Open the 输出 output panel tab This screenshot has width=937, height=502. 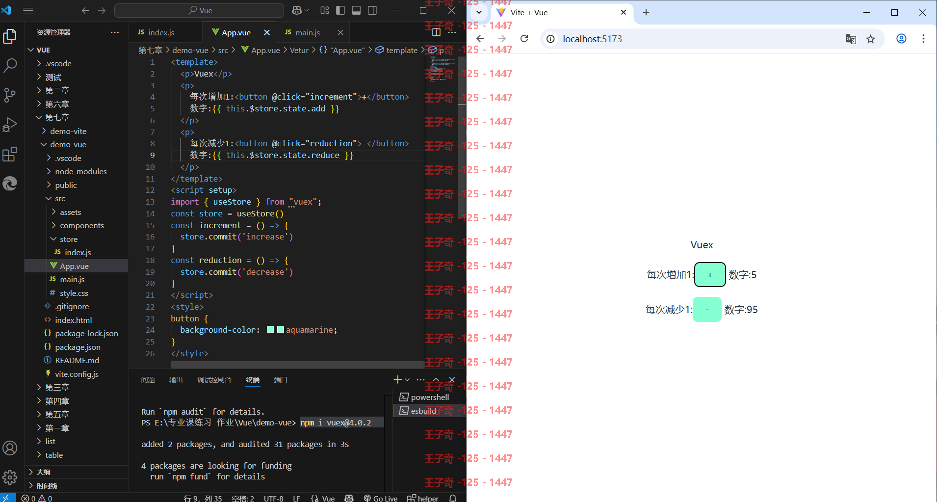(x=176, y=380)
